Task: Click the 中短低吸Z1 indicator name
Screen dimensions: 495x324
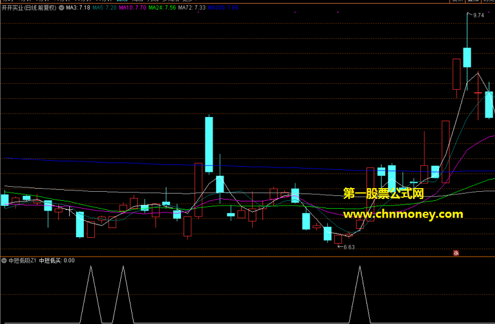Action: 22,260
